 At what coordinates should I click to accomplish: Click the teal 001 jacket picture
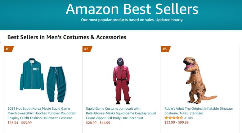click(x=32, y=74)
